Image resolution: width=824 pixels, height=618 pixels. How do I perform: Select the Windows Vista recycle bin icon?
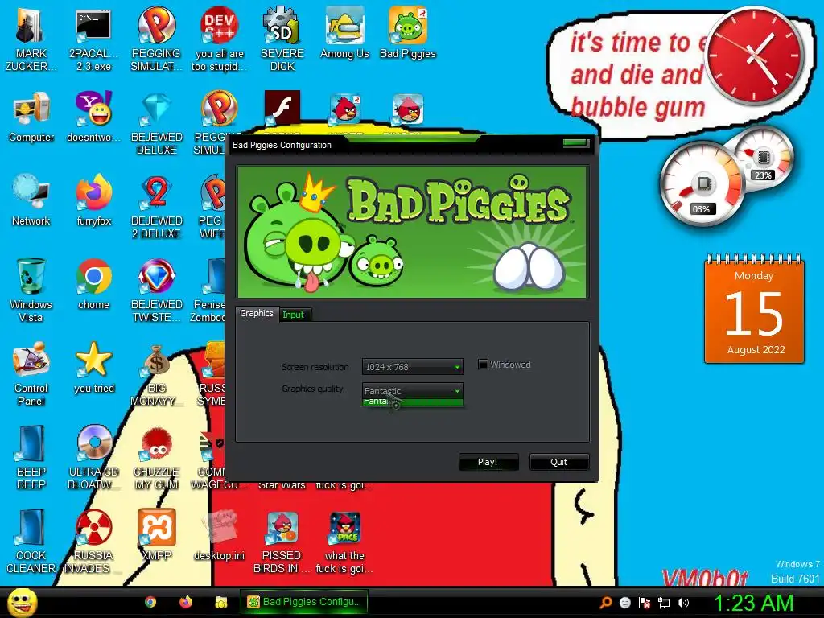coord(31,290)
